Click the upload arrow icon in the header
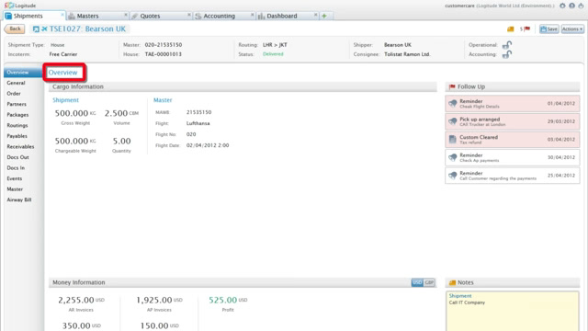This screenshot has width=588, height=331. [x=571, y=6]
